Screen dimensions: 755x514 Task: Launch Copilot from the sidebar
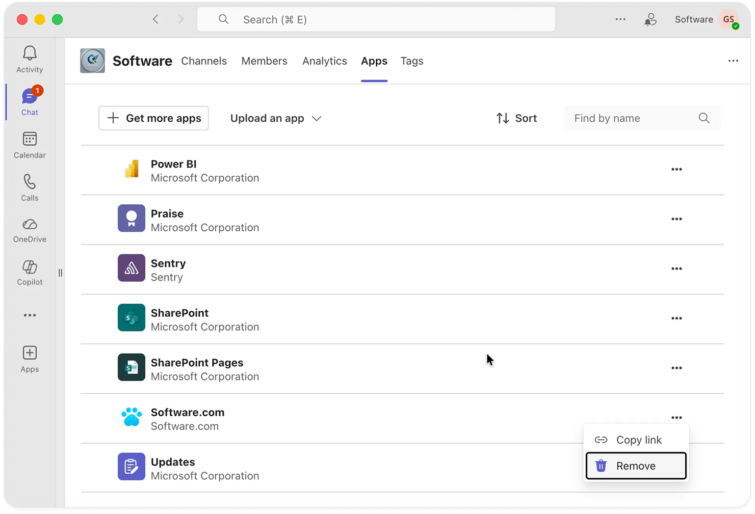click(x=29, y=273)
